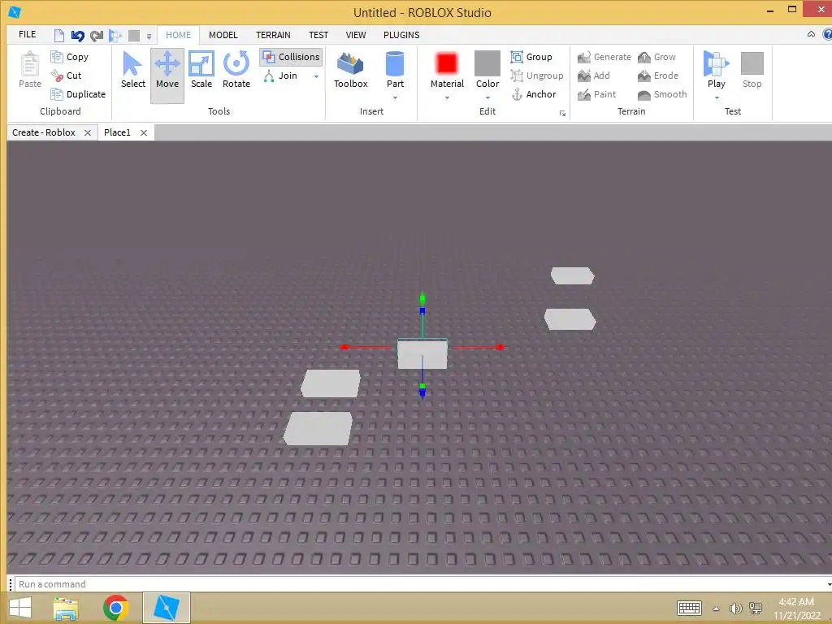
Task: Click terrain Generate tool
Action: coord(604,57)
